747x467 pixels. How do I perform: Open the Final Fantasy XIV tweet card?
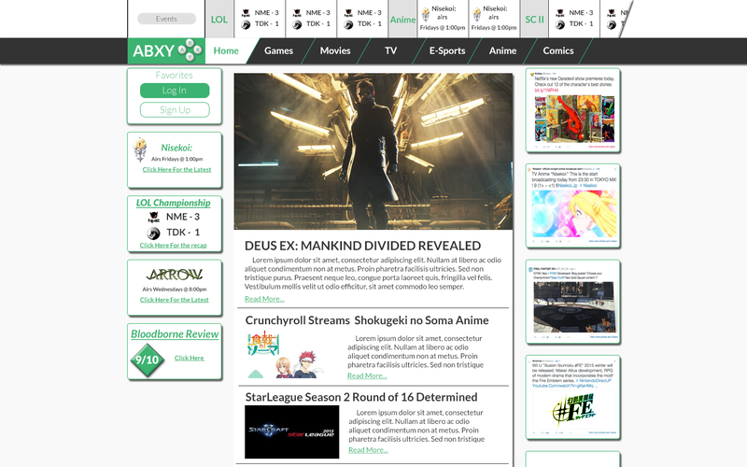572,302
